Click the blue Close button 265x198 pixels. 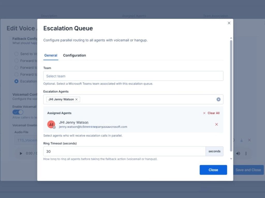[x=213, y=170]
